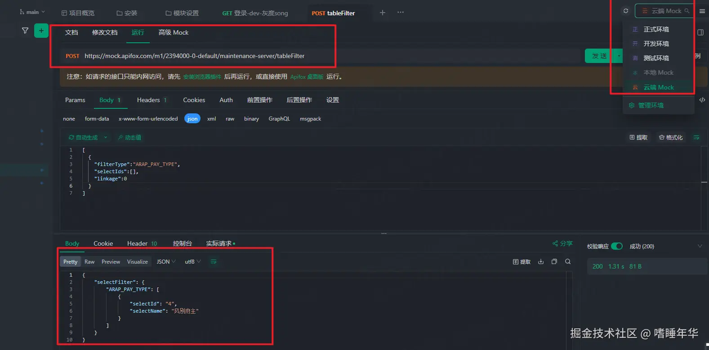Open the response 控制台 tab
Viewport: 709px width, 350px height.
[183, 243]
